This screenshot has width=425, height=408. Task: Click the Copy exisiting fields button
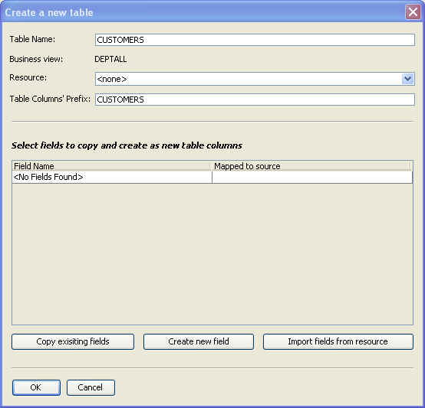(x=73, y=341)
